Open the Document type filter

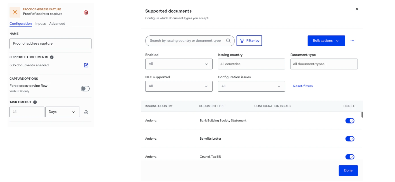pyautogui.click(x=324, y=64)
